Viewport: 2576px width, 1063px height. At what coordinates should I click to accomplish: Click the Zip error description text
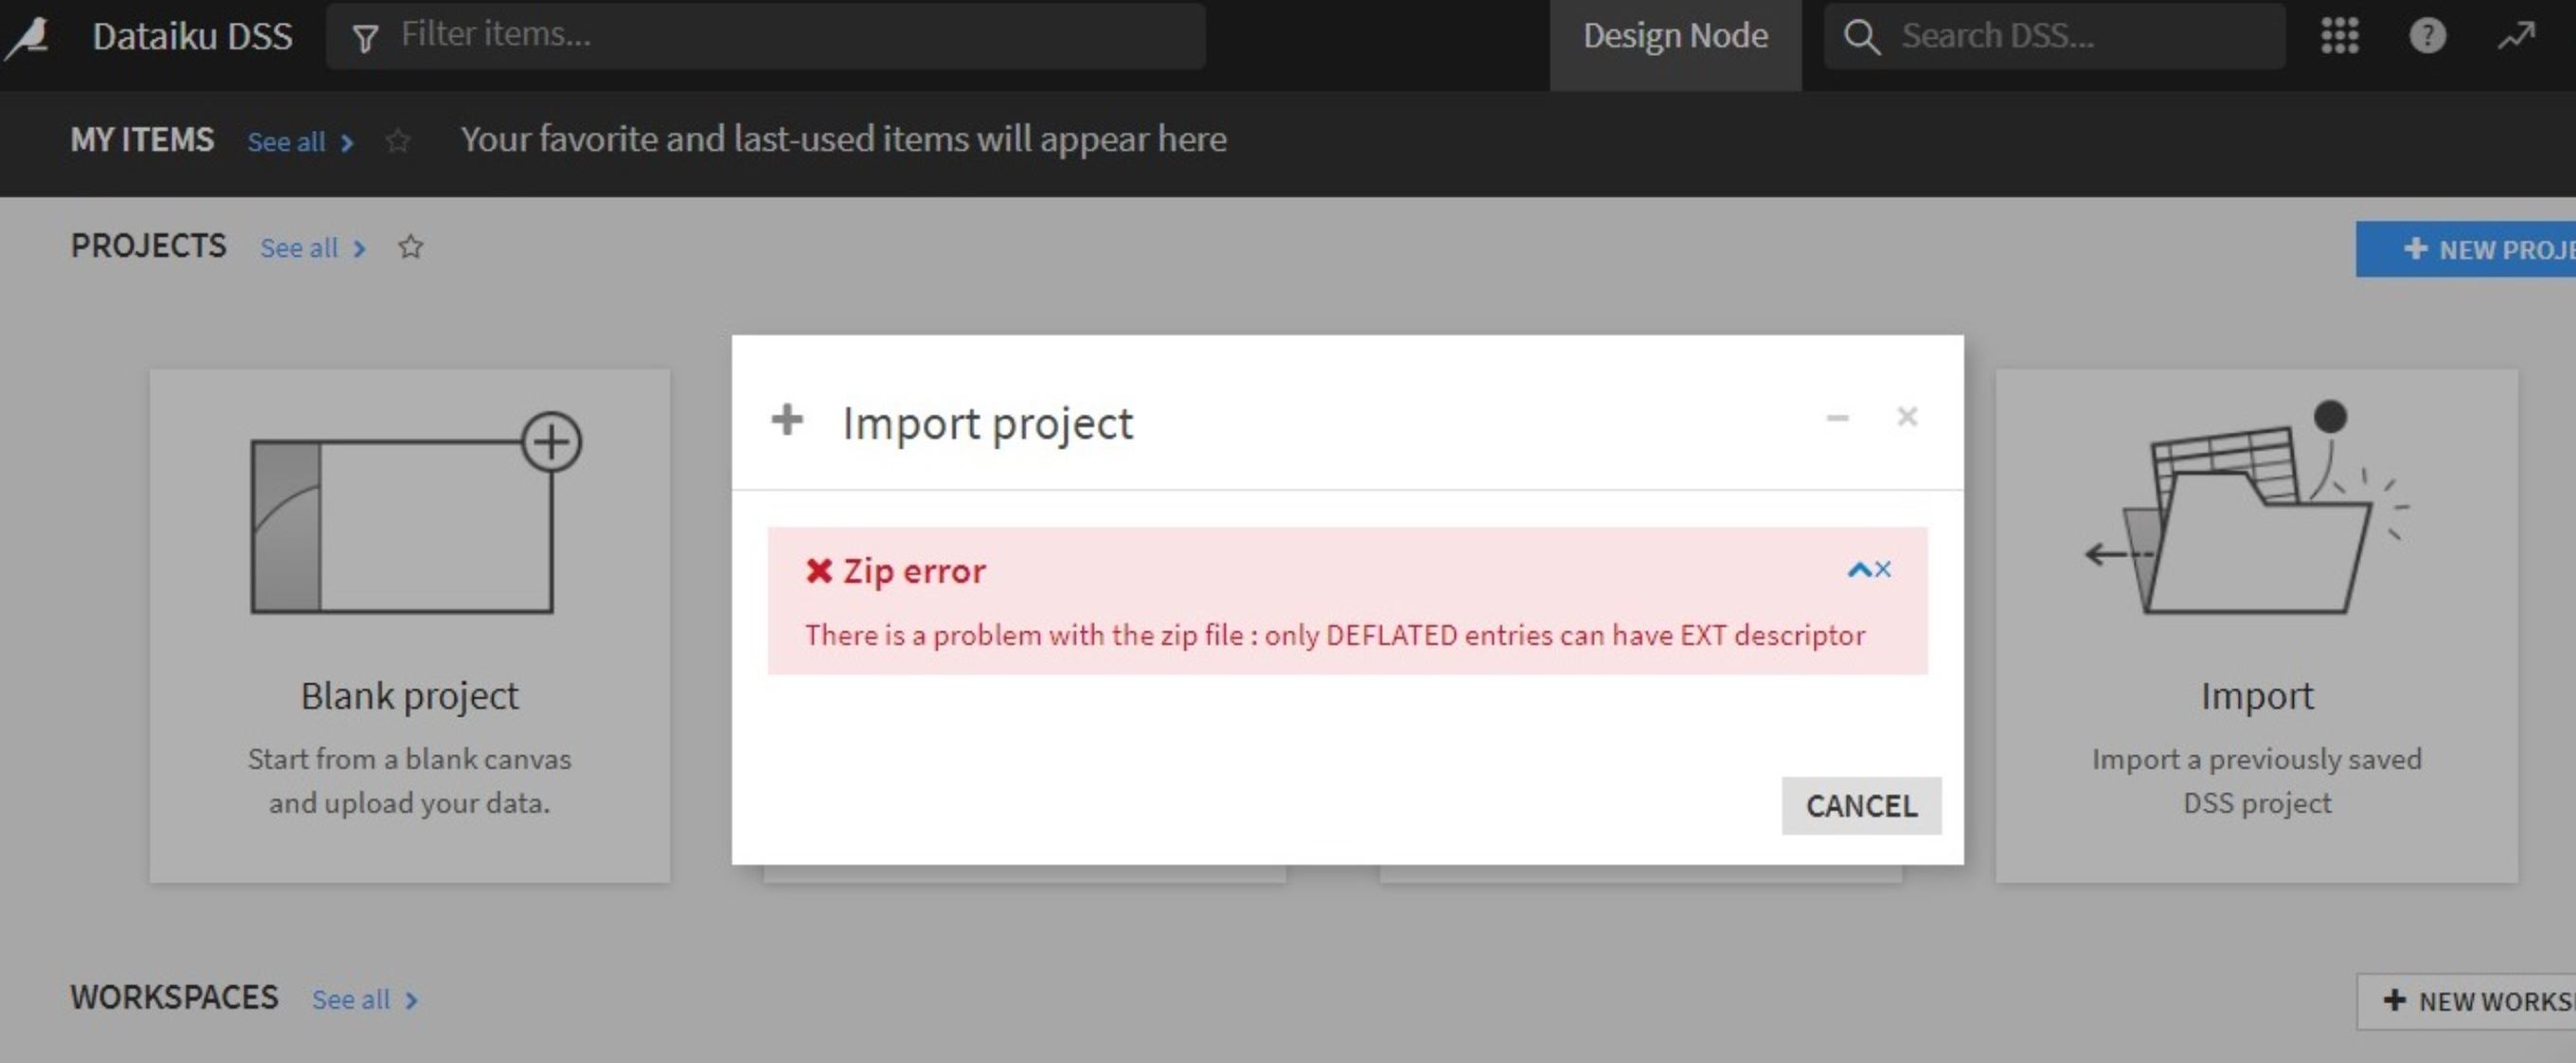(1335, 635)
